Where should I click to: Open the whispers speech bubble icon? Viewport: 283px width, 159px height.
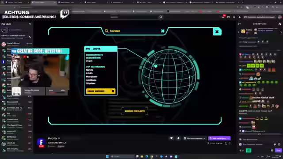(x=234, y=17)
